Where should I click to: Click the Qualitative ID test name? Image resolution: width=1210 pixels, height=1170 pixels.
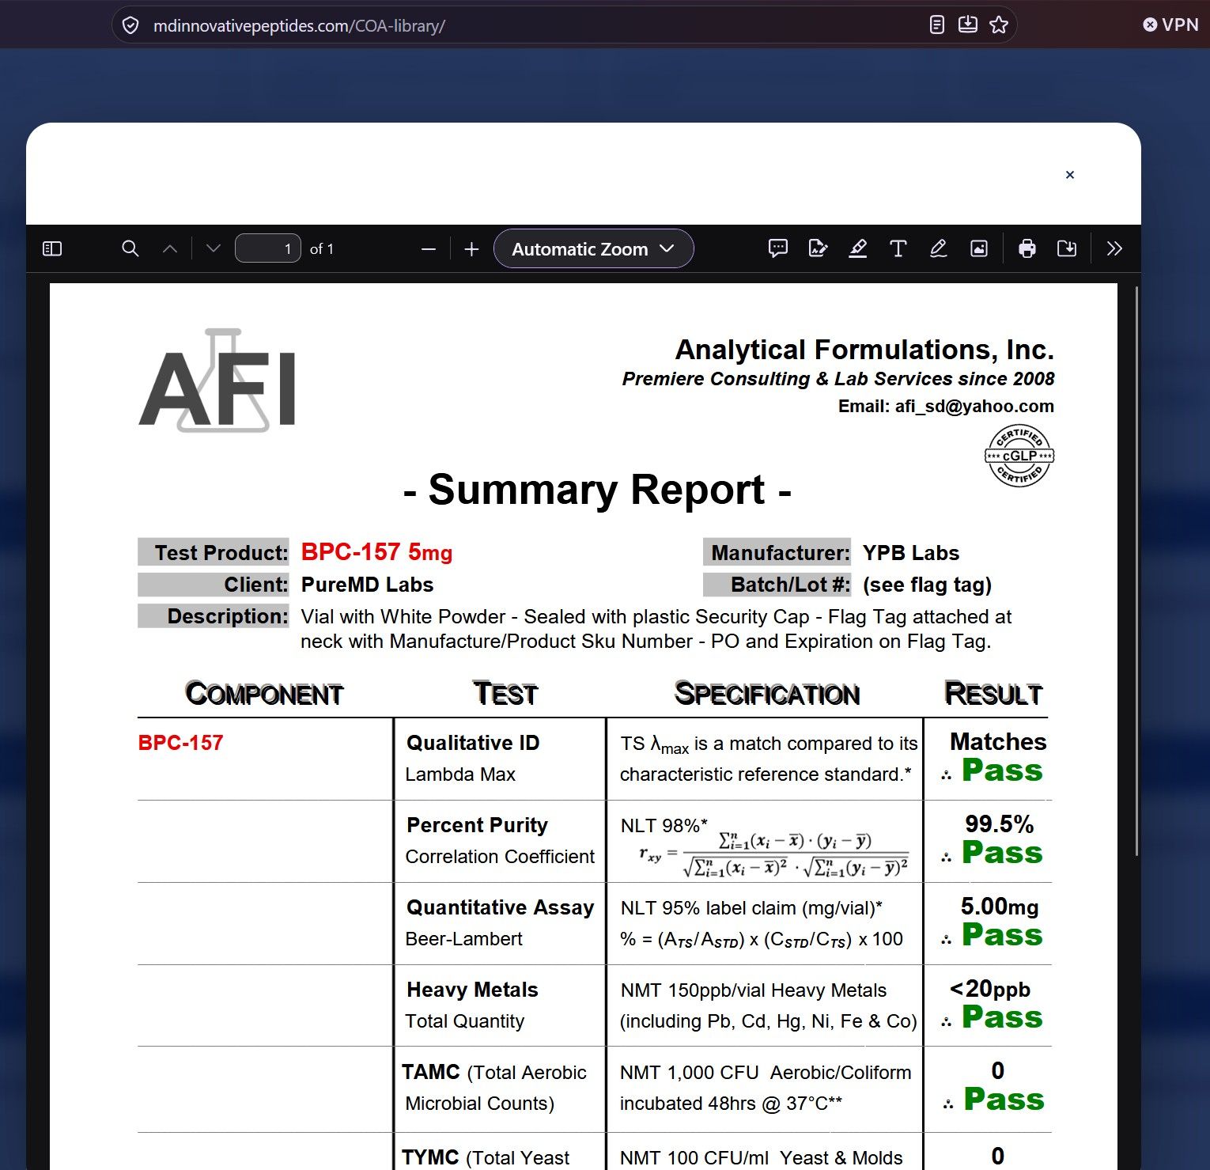pos(473,743)
